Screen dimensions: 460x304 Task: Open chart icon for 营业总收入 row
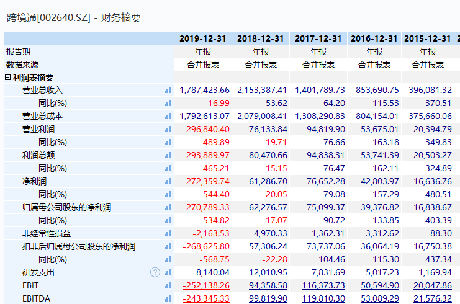coord(168,91)
